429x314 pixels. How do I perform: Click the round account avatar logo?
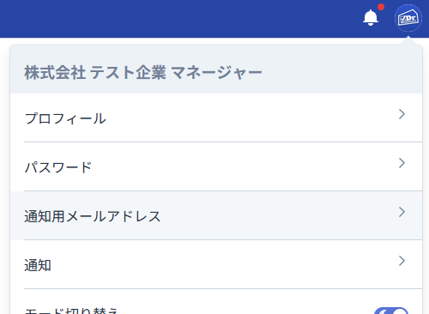[408, 18]
